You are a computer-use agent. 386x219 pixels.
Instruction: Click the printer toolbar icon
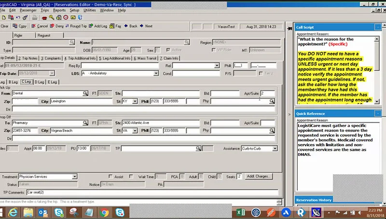pos(35,17)
